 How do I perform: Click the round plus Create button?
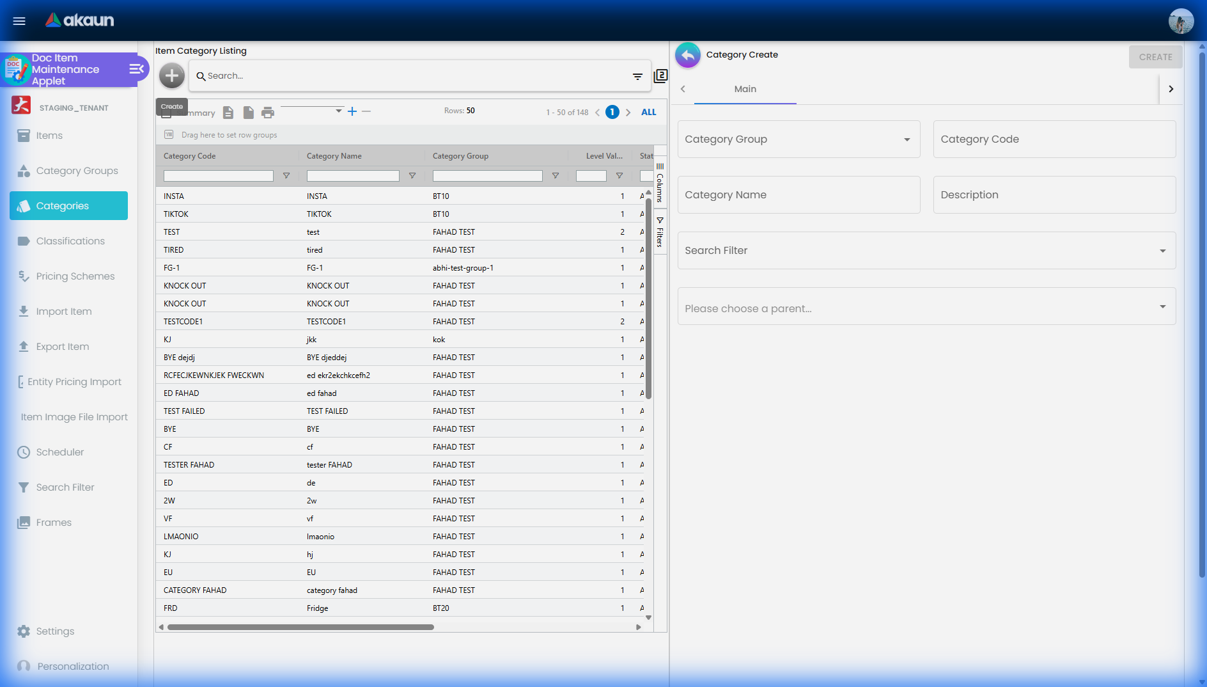click(x=171, y=75)
